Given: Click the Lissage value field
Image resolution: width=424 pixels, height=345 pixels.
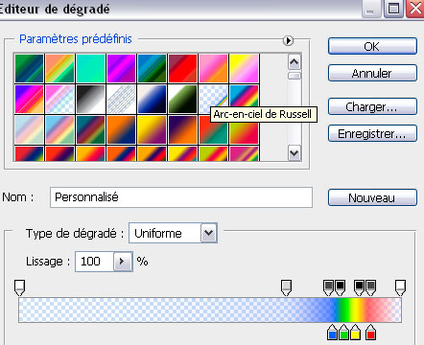Looking at the screenshot, I should (x=95, y=262).
